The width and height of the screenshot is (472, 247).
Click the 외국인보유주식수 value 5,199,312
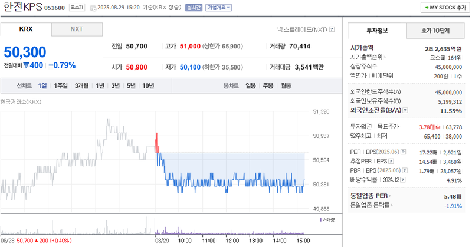pyautogui.click(x=450, y=102)
